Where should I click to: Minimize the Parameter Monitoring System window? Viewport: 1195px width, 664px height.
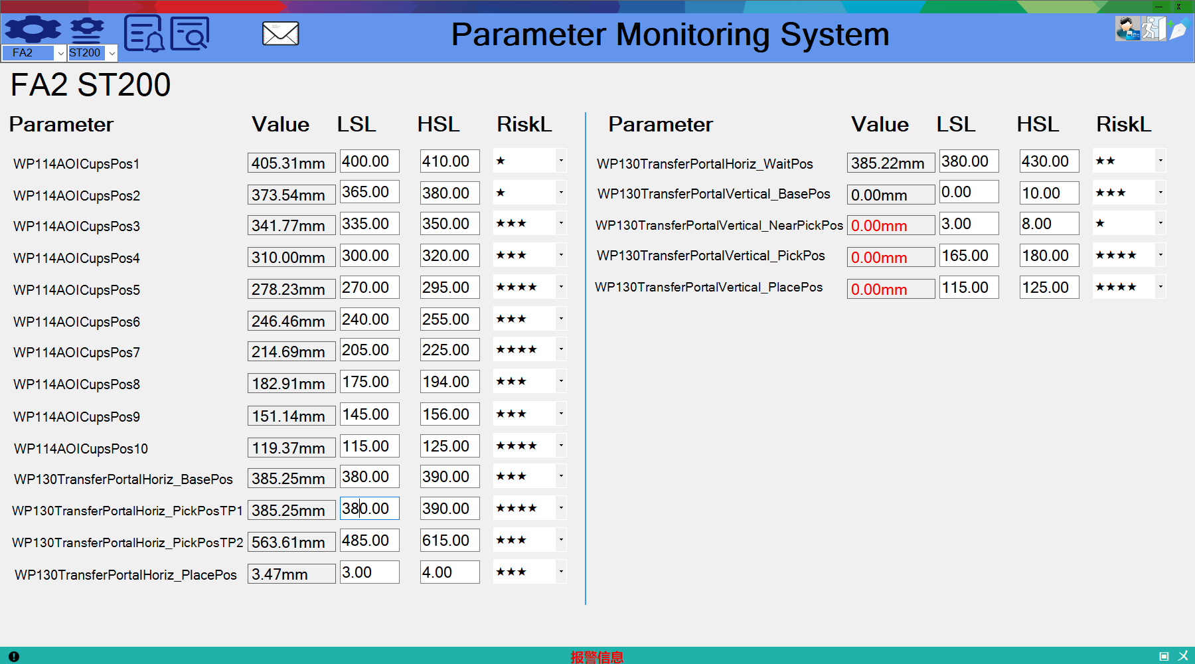[x=1158, y=7]
